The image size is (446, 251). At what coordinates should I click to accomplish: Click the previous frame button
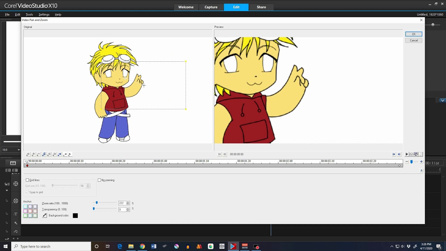(224, 154)
